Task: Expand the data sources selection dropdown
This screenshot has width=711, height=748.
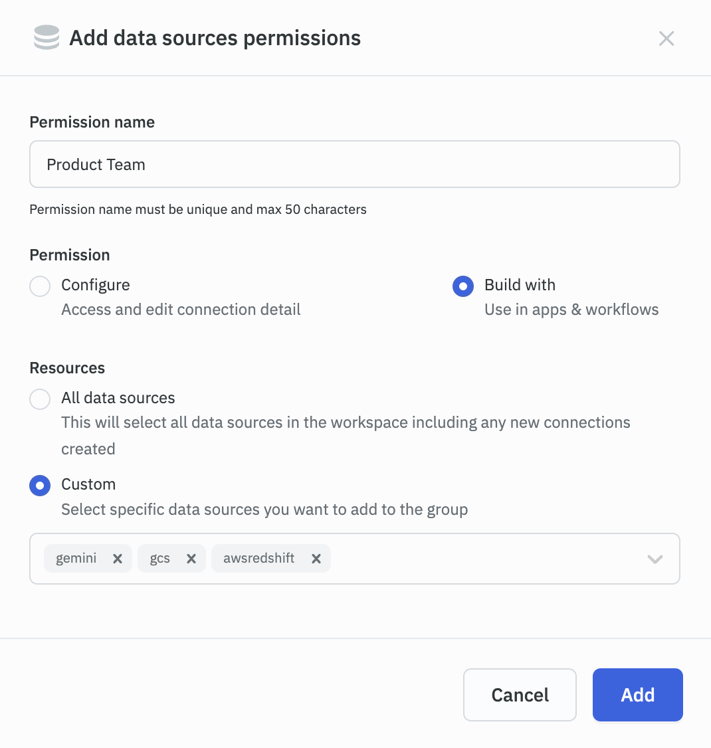Action: 655,559
